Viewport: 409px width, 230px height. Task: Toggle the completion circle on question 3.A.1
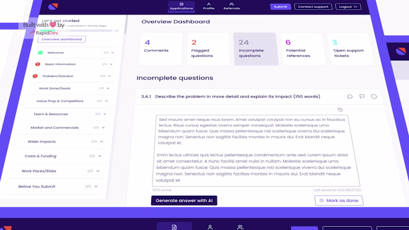pos(374,97)
